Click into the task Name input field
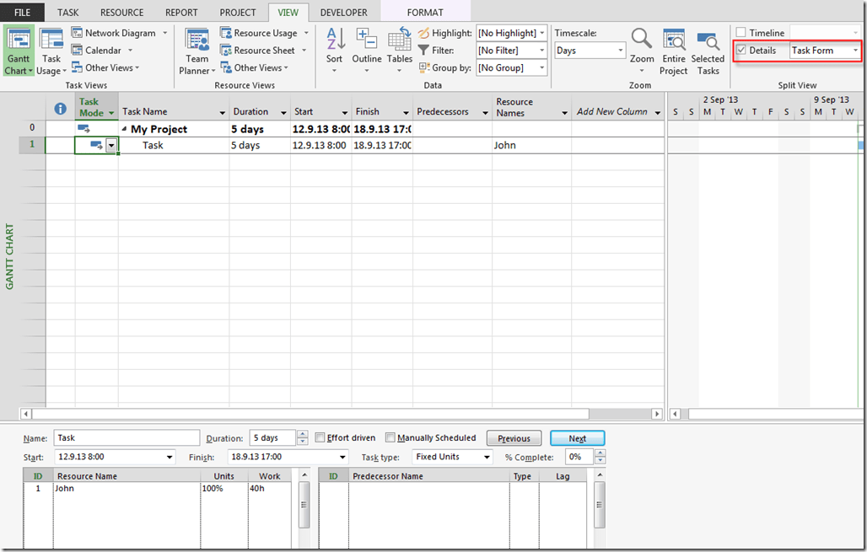 pyautogui.click(x=127, y=438)
